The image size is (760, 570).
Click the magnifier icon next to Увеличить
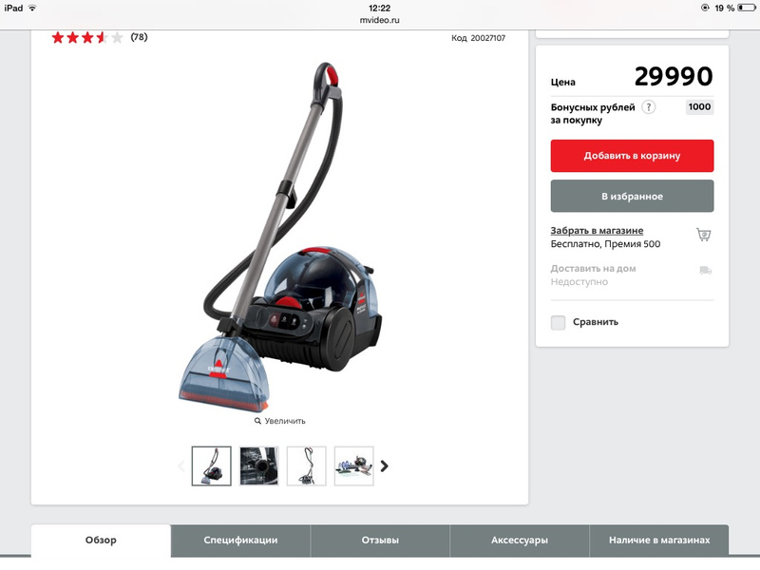click(x=257, y=421)
